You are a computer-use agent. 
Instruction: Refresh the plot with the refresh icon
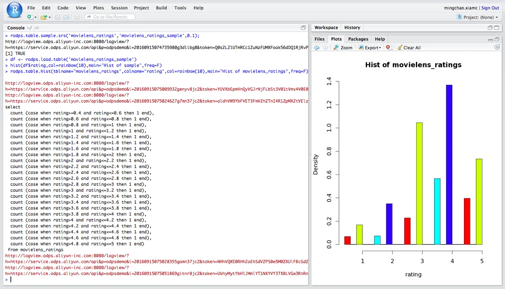coord(497,47)
